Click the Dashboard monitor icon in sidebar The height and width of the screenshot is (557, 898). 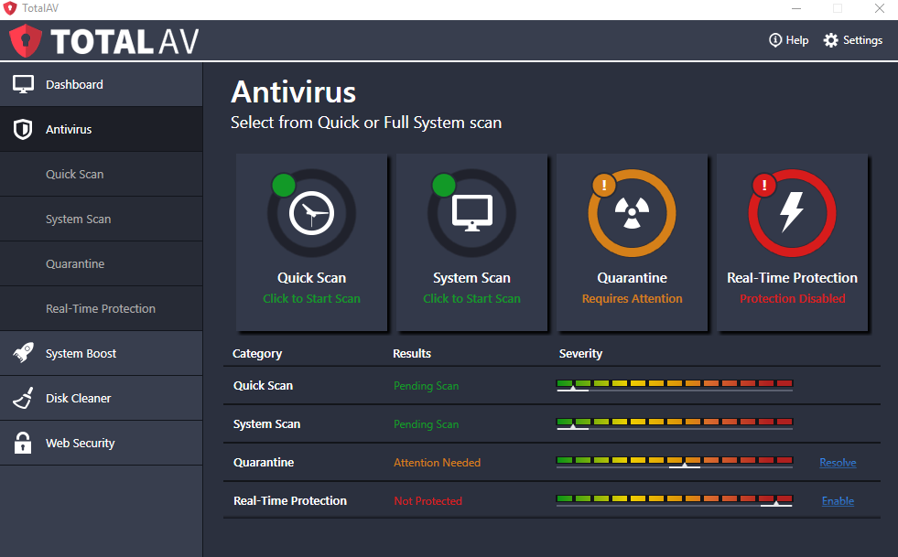(23, 84)
